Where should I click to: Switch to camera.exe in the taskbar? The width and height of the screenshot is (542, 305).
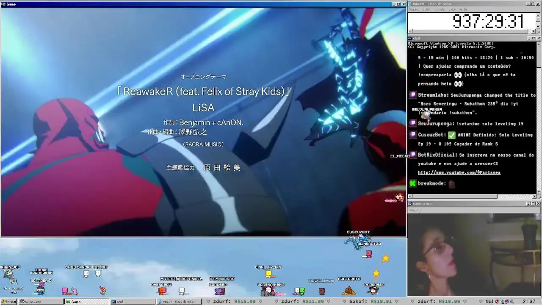pos(41,302)
